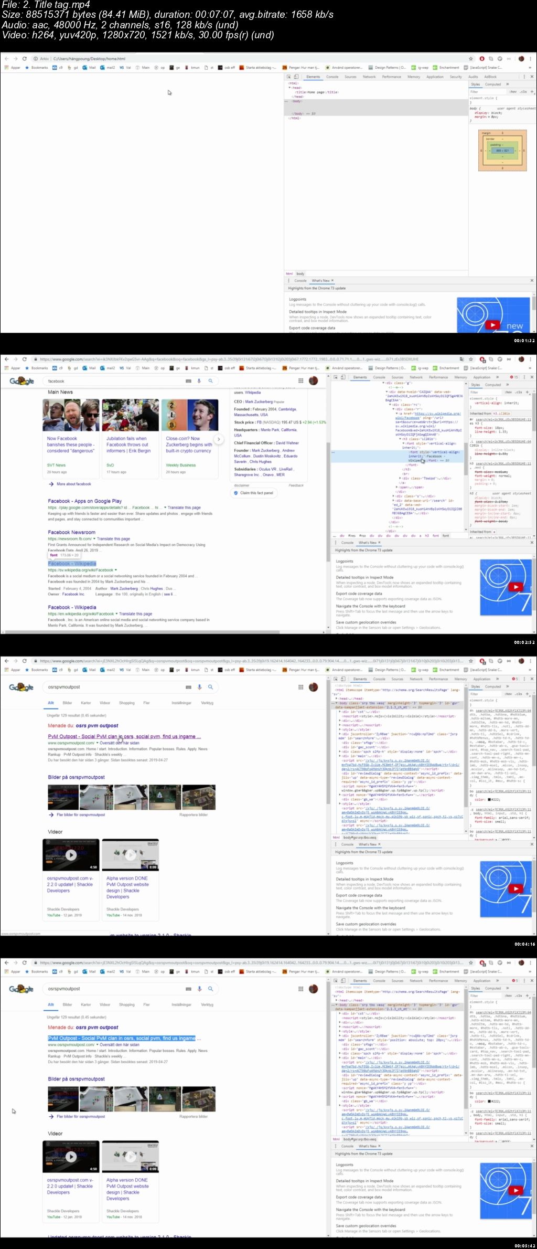Toggle device toolbar icon in home.html DevTools
This screenshot has width=537, height=1249.
click(296, 77)
